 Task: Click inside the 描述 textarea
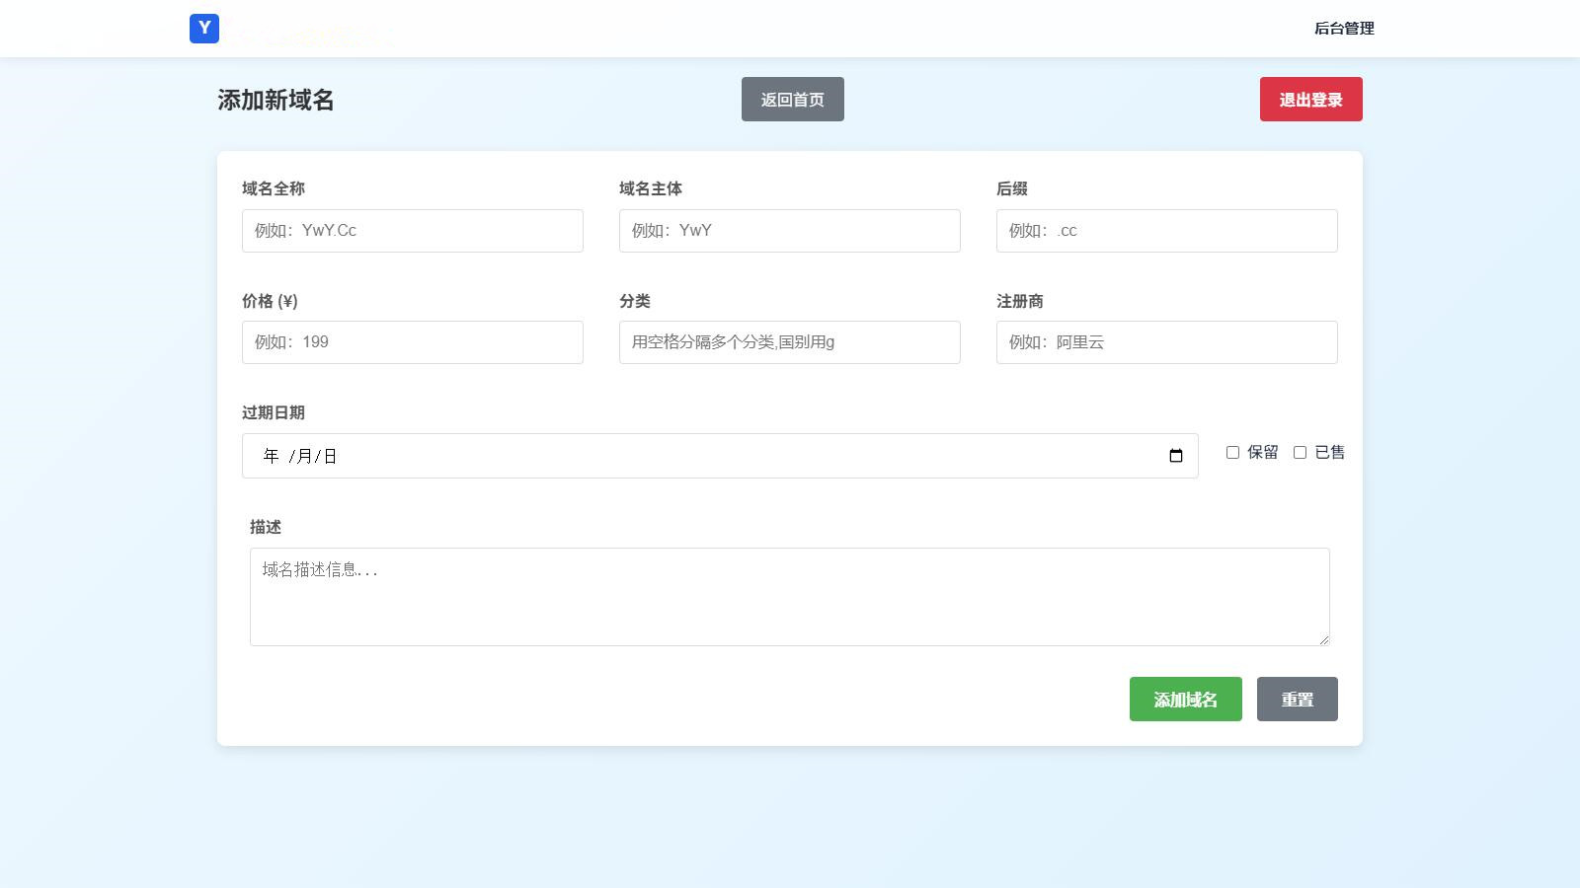[789, 597]
